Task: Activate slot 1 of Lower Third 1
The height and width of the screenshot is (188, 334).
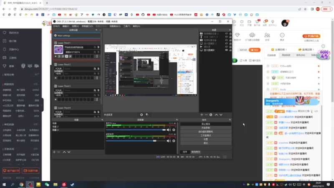Action: [59, 56]
